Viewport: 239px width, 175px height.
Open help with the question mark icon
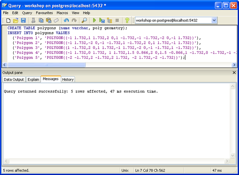127,21
